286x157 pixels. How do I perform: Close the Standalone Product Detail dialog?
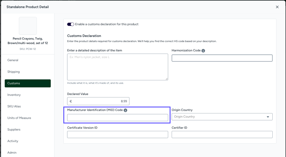(277, 7)
